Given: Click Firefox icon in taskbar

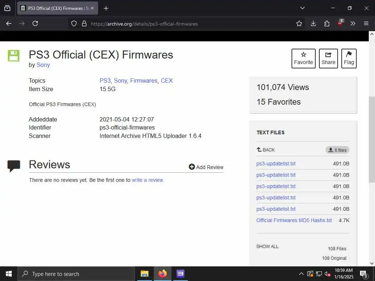Looking at the screenshot, I should point(162,274).
